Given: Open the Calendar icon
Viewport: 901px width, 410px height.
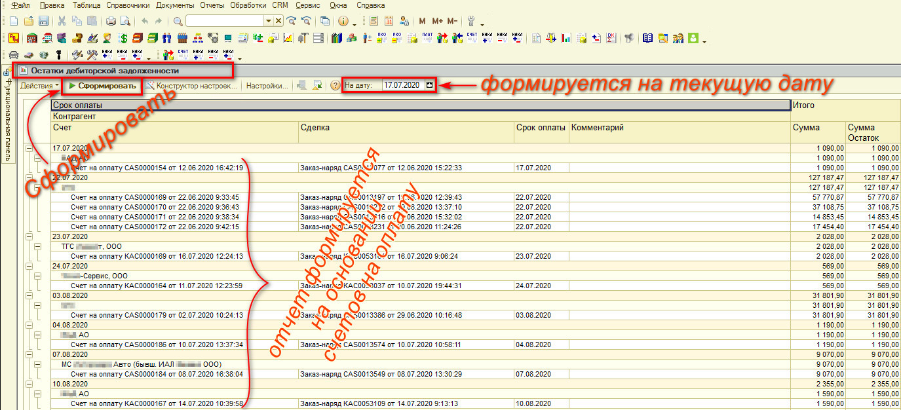Looking at the screenshot, I should pyautogui.click(x=389, y=21).
